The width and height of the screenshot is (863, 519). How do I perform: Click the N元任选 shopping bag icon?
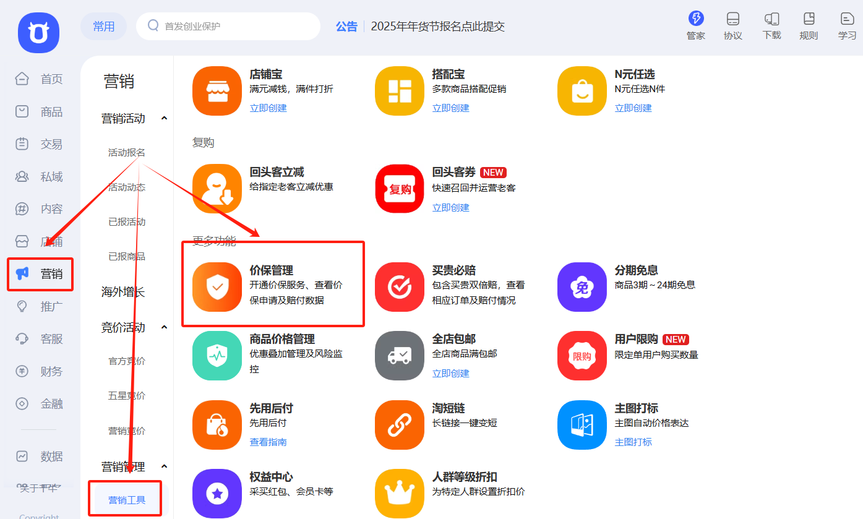pyautogui.click(x=582, y=91)
